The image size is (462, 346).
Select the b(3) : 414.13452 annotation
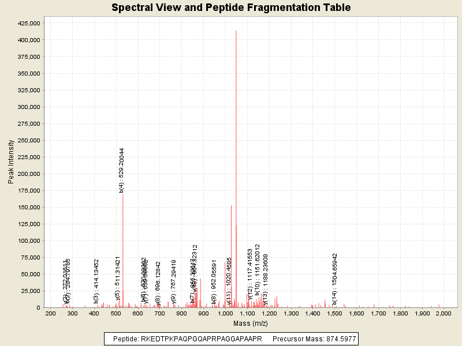click(x=96, y=281)
